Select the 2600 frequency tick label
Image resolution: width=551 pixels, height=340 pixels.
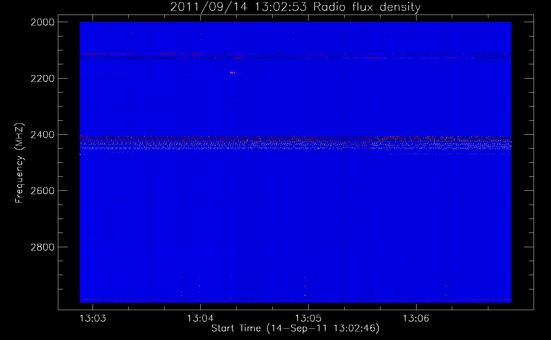pos(43,191)
